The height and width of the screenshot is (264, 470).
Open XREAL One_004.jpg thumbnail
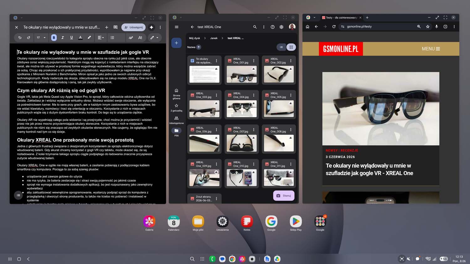242,109
